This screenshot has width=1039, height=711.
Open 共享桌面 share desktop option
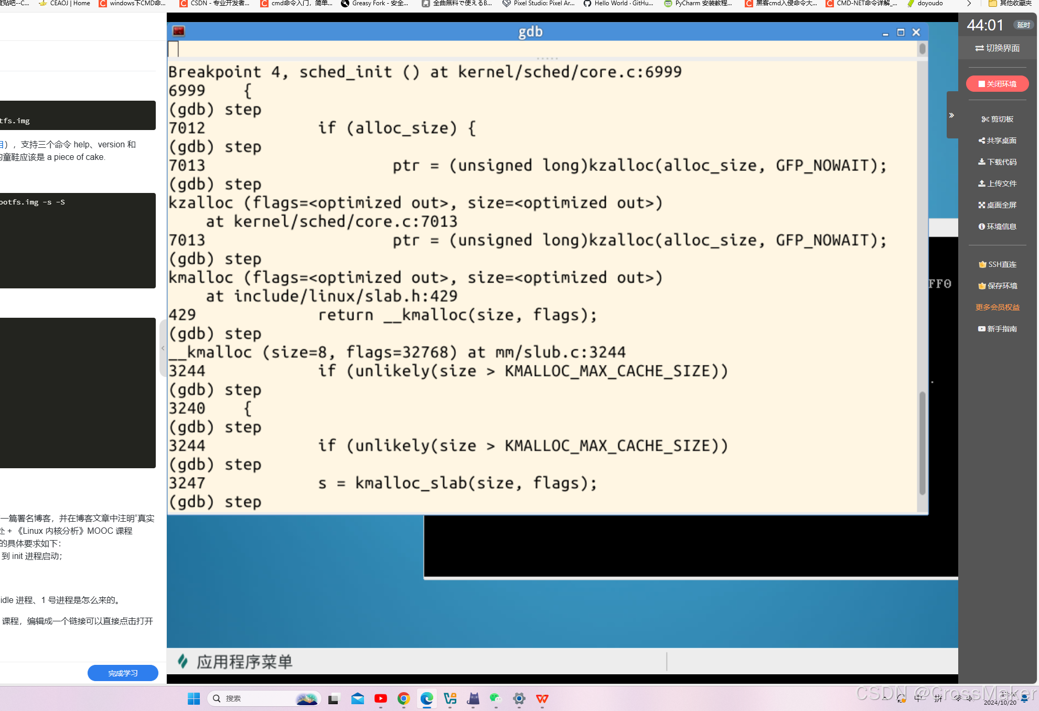(997, 141)
